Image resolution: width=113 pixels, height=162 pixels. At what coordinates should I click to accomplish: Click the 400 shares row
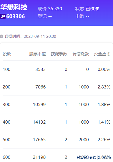[56, 122]
